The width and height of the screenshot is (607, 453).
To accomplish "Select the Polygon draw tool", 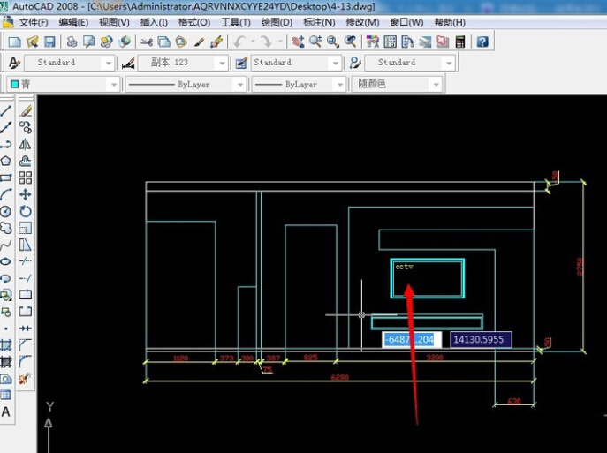I will 6,161.
